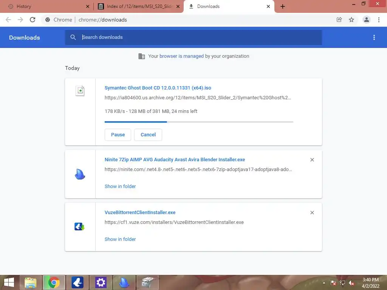Switch to the Index of /12/items tab
The image size is (387, 290).
pos(139,6)
